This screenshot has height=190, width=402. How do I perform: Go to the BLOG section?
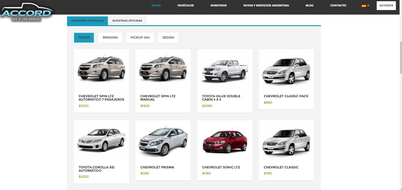pos(309,5)
